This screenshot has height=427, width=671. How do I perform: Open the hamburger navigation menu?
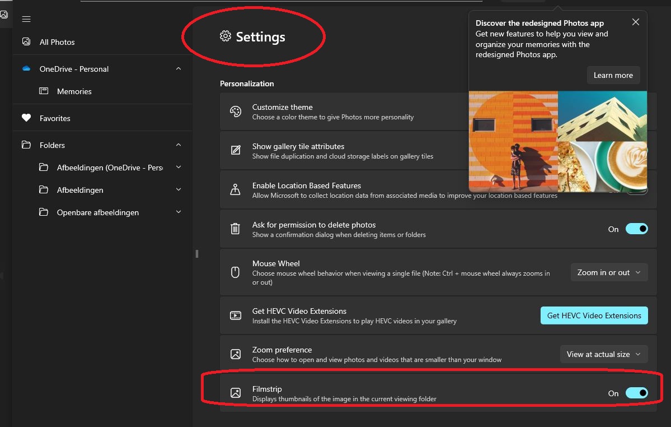point(26,19)
